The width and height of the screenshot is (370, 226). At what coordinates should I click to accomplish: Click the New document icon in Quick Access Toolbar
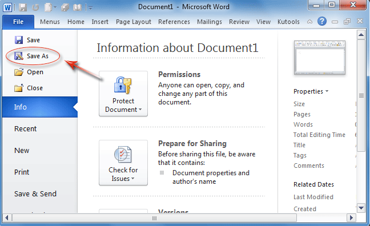point(48,7)
